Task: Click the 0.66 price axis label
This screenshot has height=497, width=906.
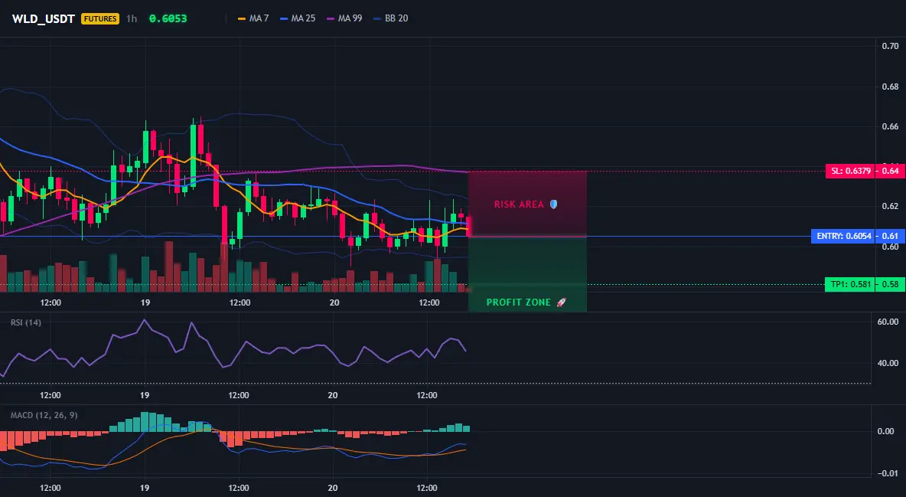Action: tap(890, 126)
